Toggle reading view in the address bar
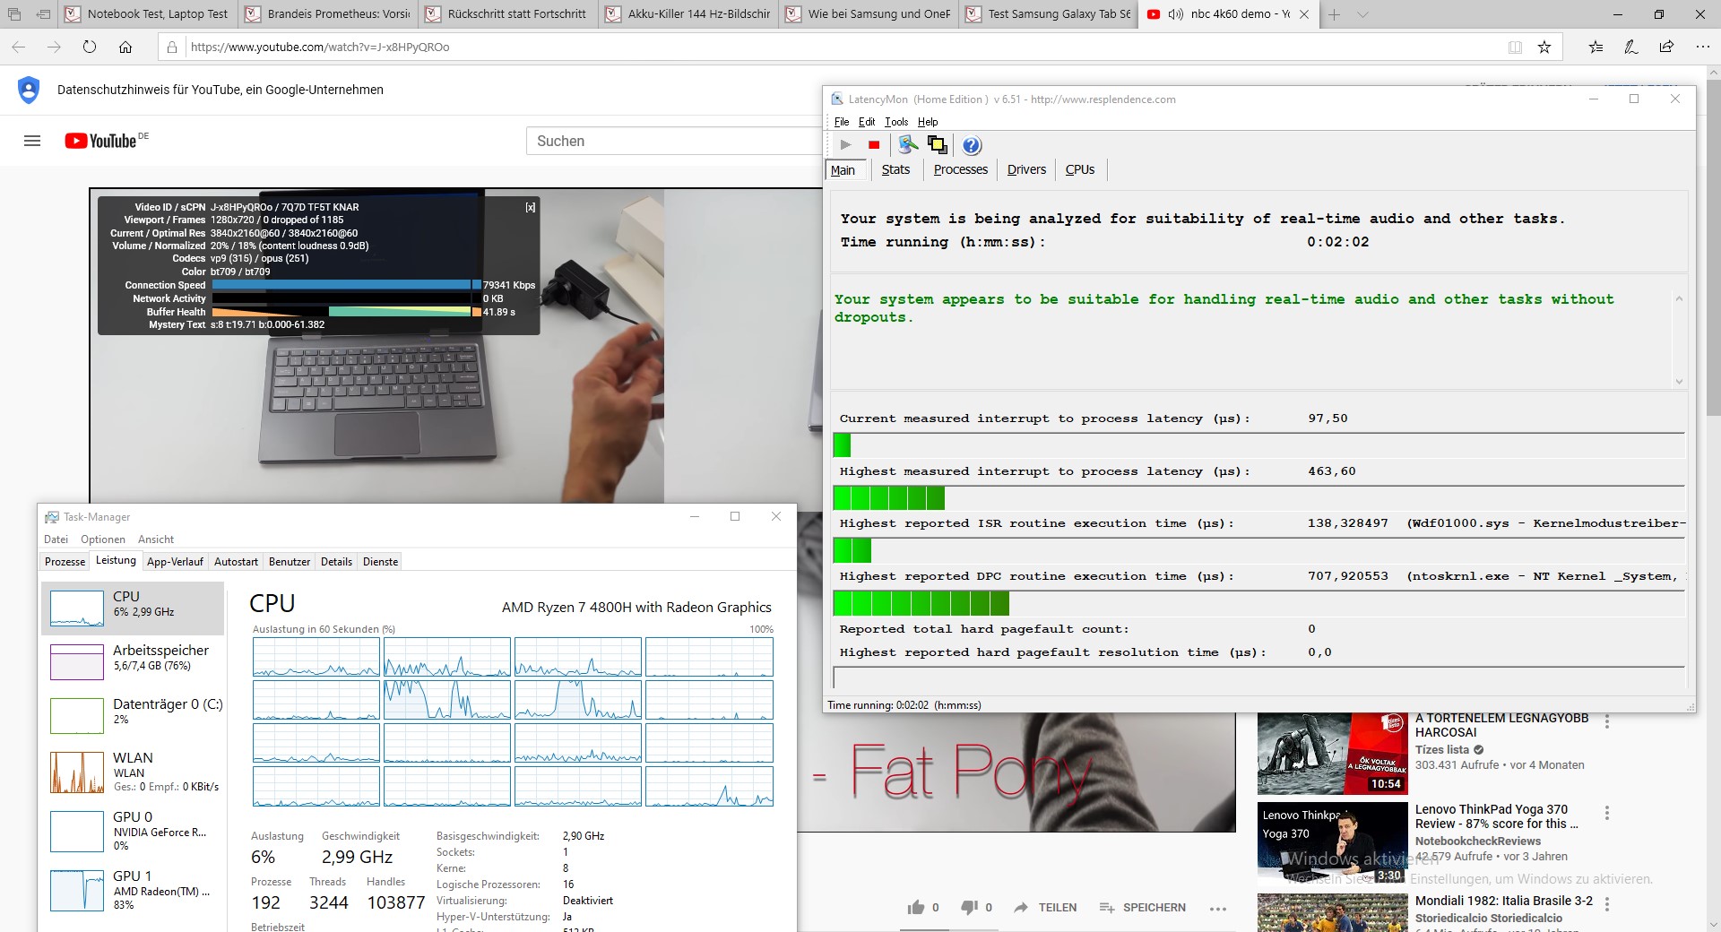Screen dimensions: 1721x932 (1515, 47)
